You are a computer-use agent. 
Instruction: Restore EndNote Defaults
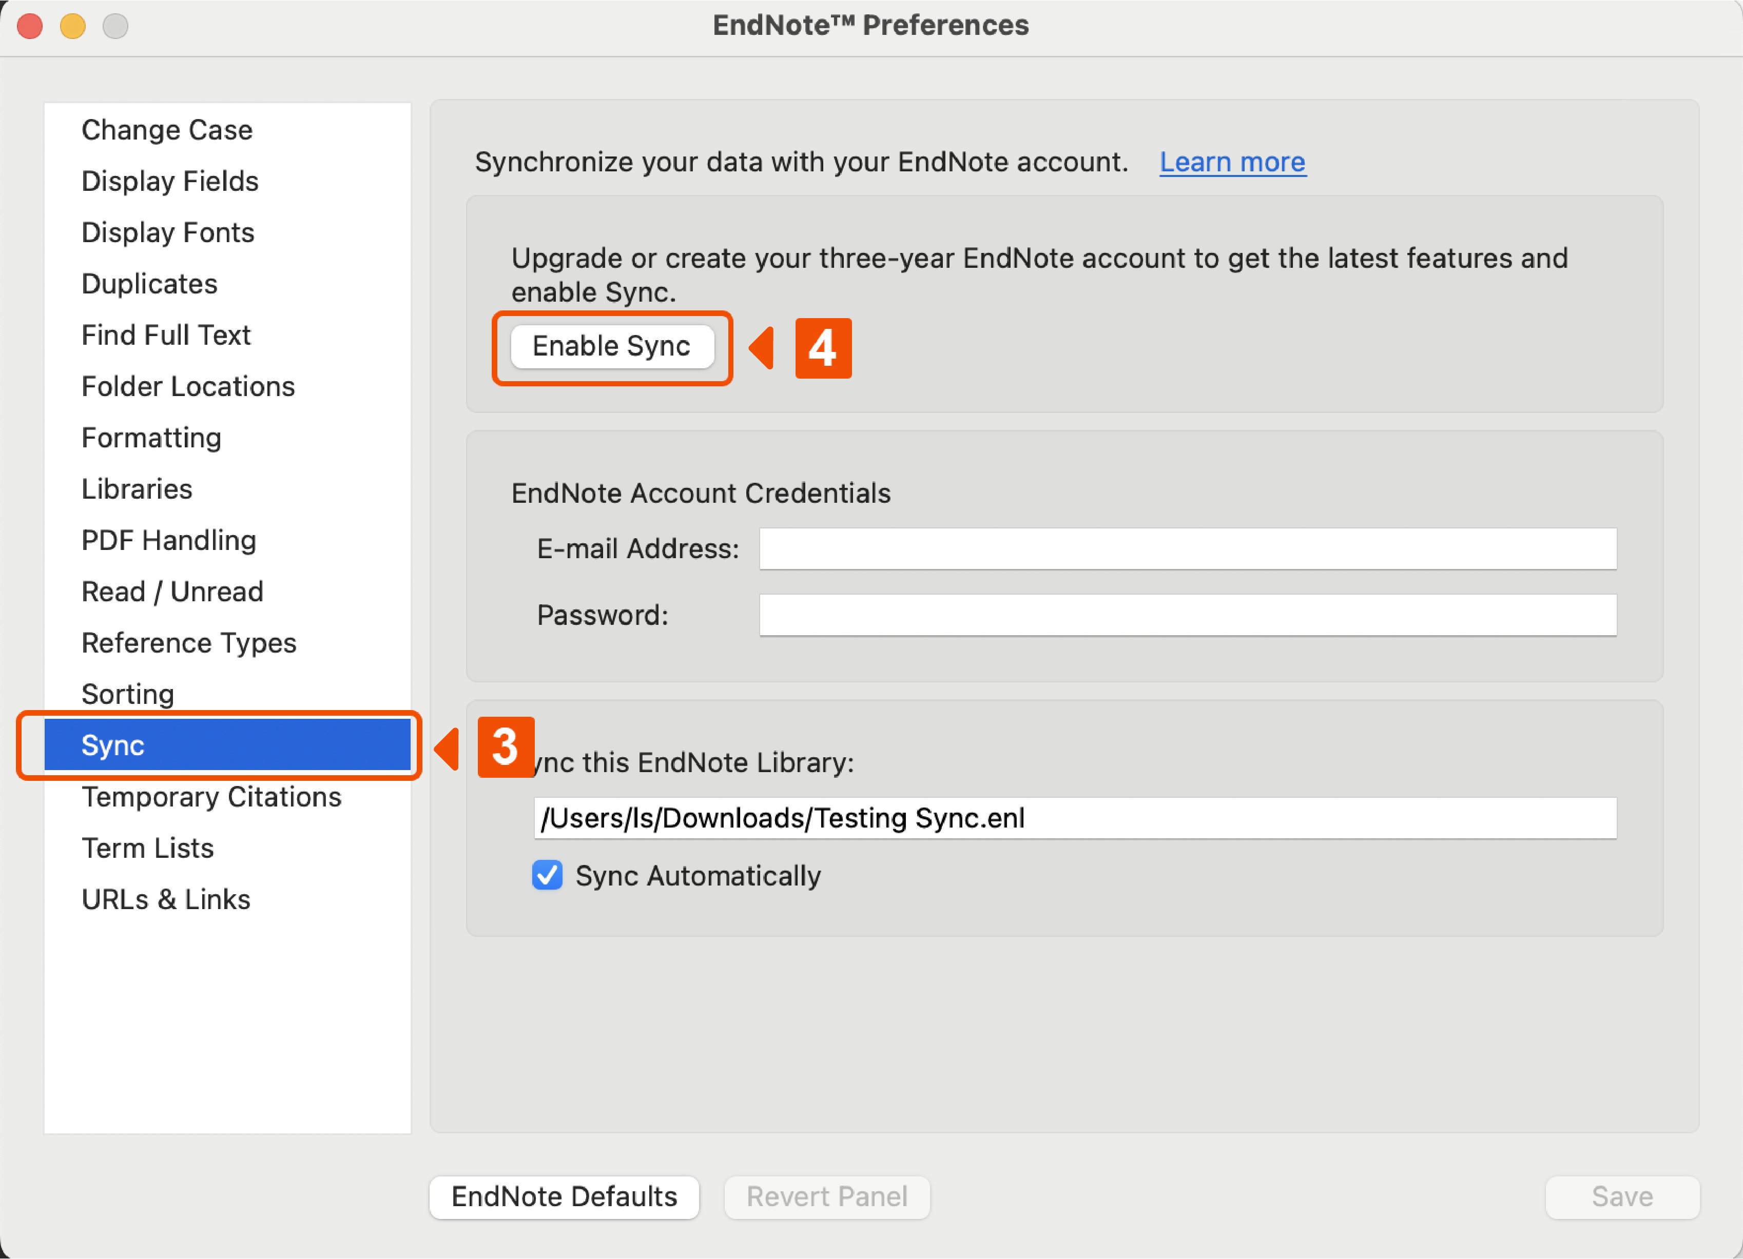pos(564,1197)
